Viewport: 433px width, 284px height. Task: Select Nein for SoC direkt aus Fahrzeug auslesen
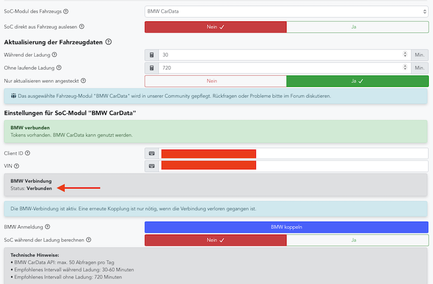(216, 27)
